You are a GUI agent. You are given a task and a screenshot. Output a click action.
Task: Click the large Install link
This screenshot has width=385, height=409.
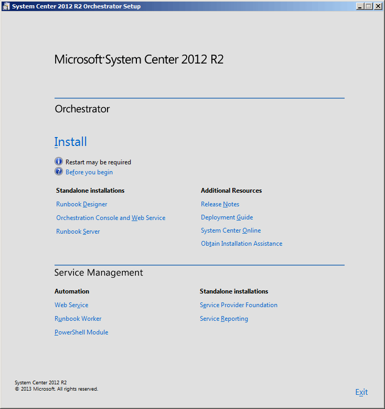[70, 142]
